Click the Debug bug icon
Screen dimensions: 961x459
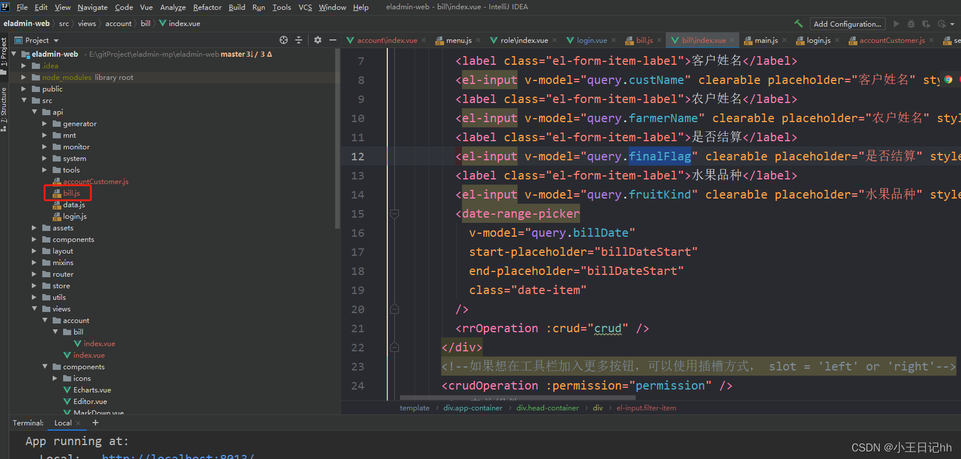click(x=911, y=24)
